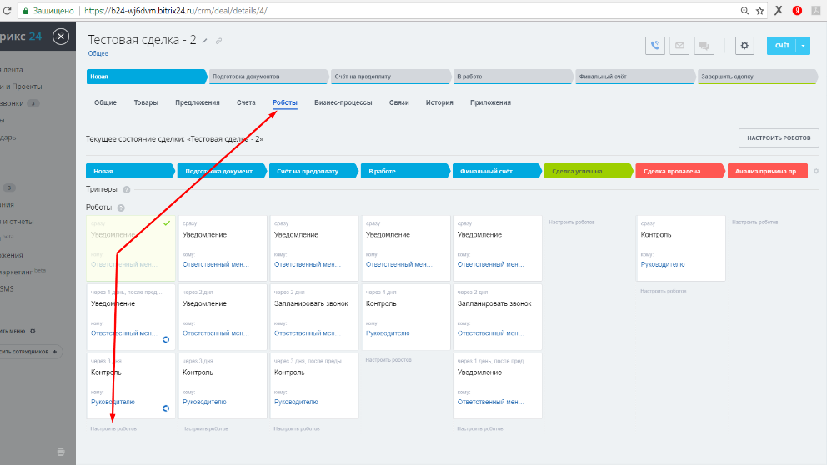Viewport: 827px width, 465px height.
Task: Click the СЧЁТ button
Action: tap(782, 46)
